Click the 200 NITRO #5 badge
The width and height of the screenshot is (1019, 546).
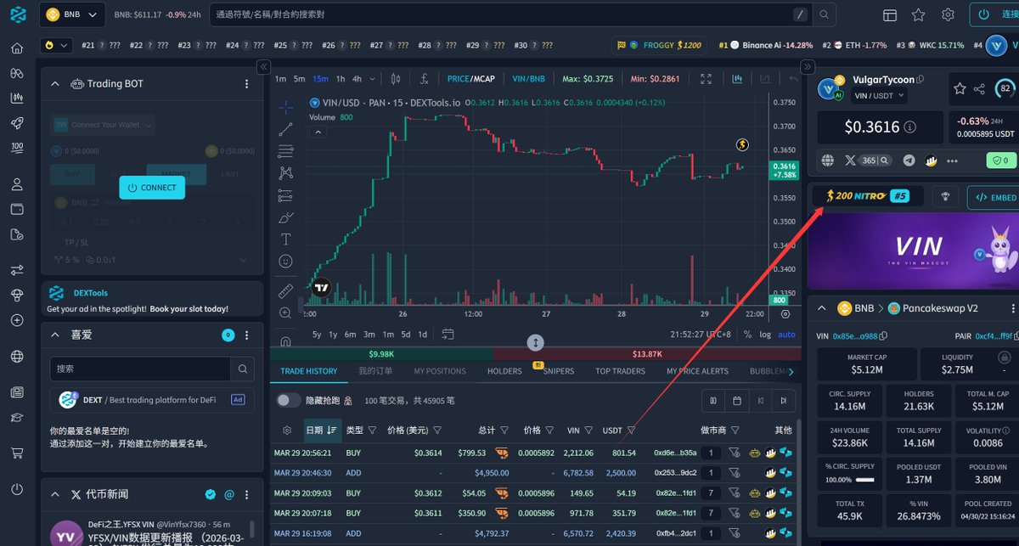pos(868,196)
